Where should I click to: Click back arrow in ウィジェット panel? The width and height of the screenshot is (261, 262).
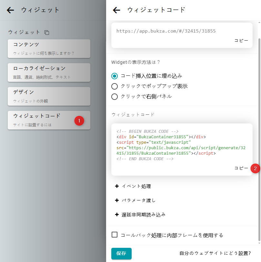click(11, 10)
